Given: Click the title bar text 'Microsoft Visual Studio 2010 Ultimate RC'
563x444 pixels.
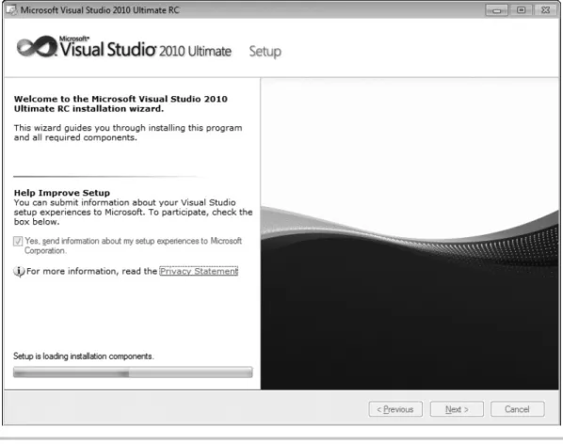Looking at the screenshot, I should pos(100,10).
